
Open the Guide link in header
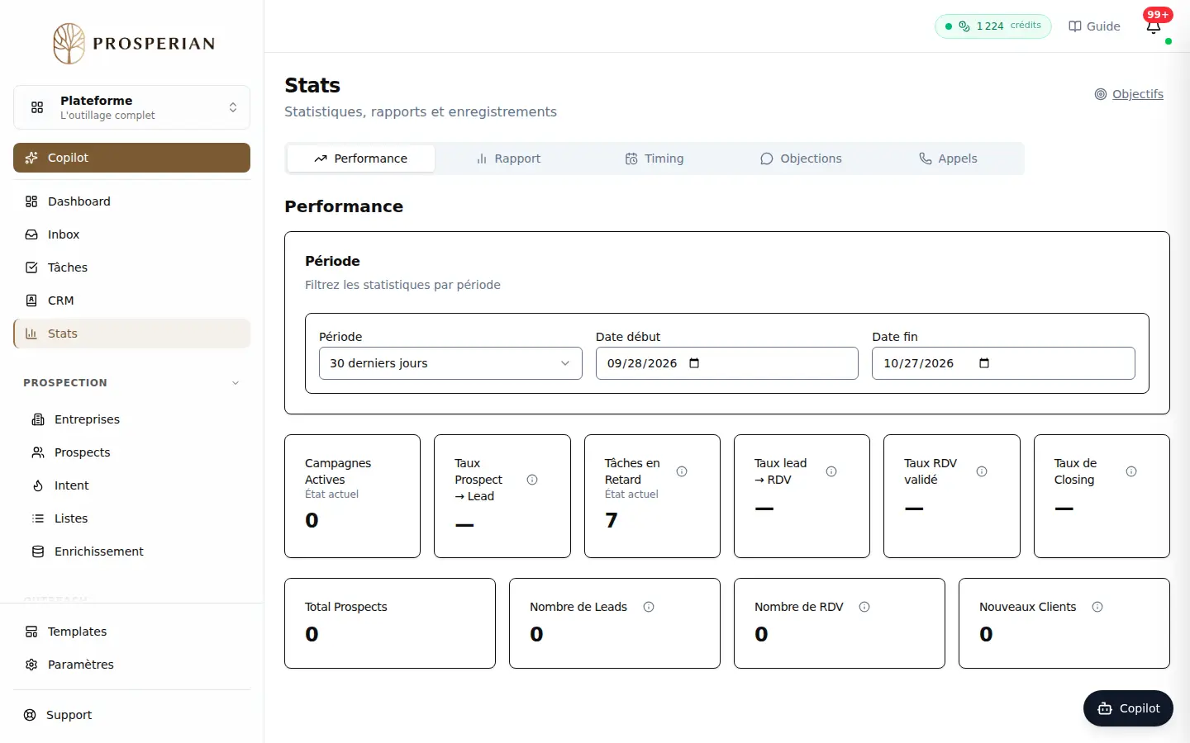click(x=1094, y=26)
